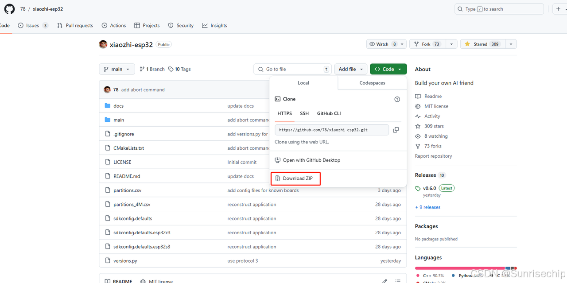The height and width of the screenshot is (283, 567).
Task: Click the forks icon in About
Action: [x=418, y=146]
